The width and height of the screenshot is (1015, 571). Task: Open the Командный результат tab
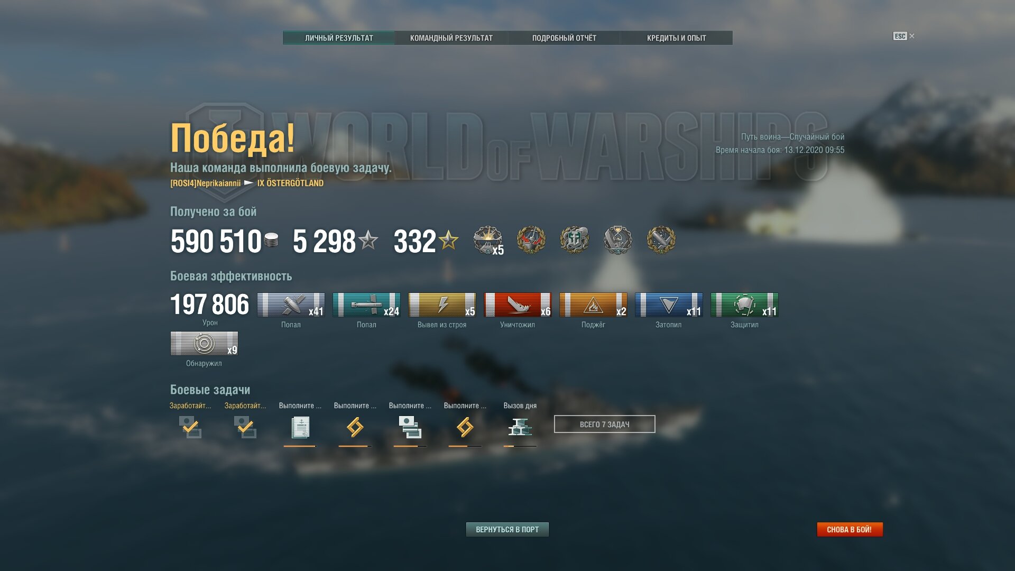(x=451, y=38)
